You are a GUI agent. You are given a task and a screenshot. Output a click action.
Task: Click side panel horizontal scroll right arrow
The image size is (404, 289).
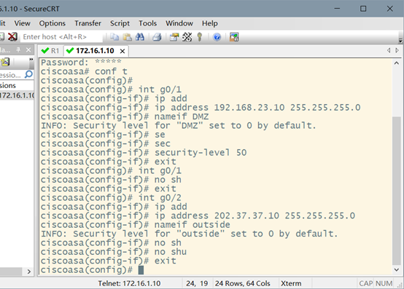pos(29,272)
